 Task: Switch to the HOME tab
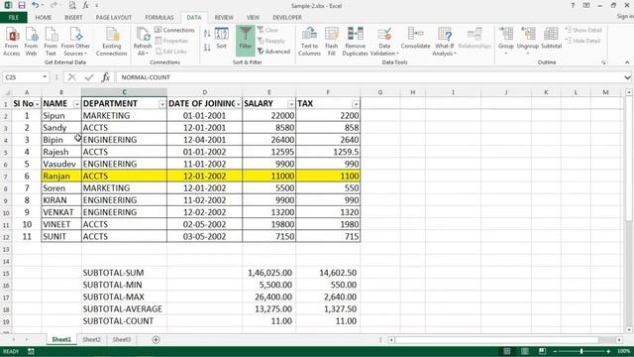tap(43, 18)
